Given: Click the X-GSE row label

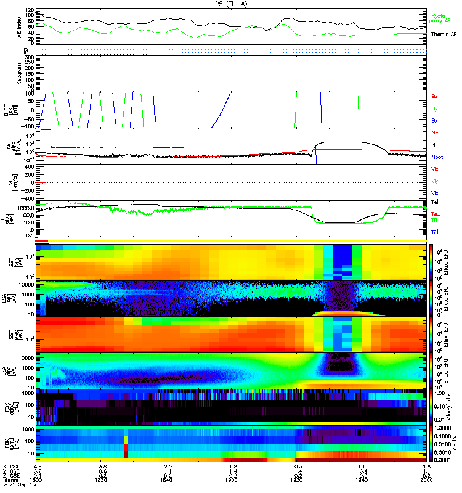Looking at the screenshot, I should [11, 467].
